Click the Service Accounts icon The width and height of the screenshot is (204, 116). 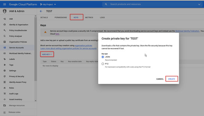(5, 47)
